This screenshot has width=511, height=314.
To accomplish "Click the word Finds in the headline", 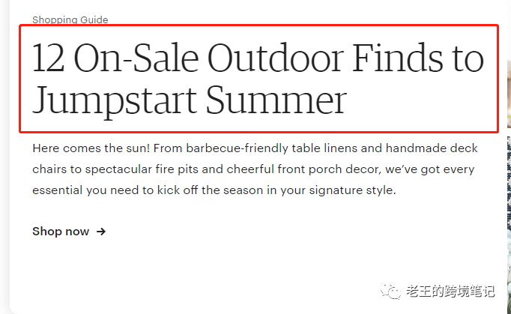I will point(398,58).
